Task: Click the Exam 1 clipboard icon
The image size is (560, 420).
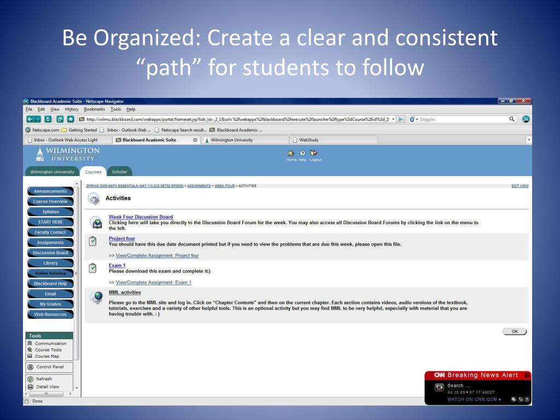Action: [x=92, y=268]
